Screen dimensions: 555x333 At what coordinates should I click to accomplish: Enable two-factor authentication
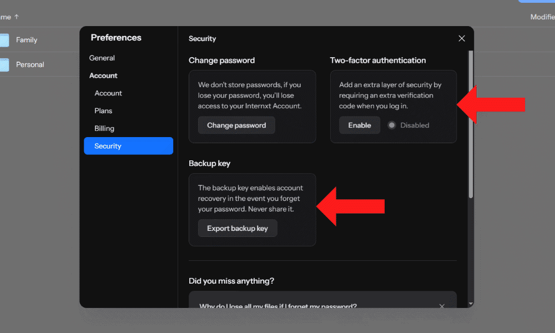click(x=359, y=125)
